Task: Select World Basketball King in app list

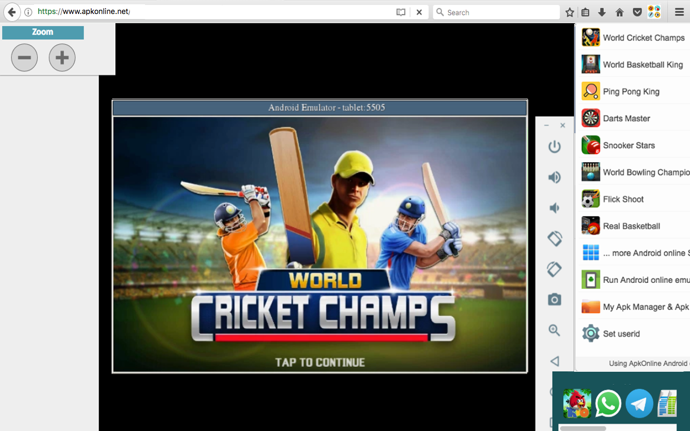Action: 643,65
